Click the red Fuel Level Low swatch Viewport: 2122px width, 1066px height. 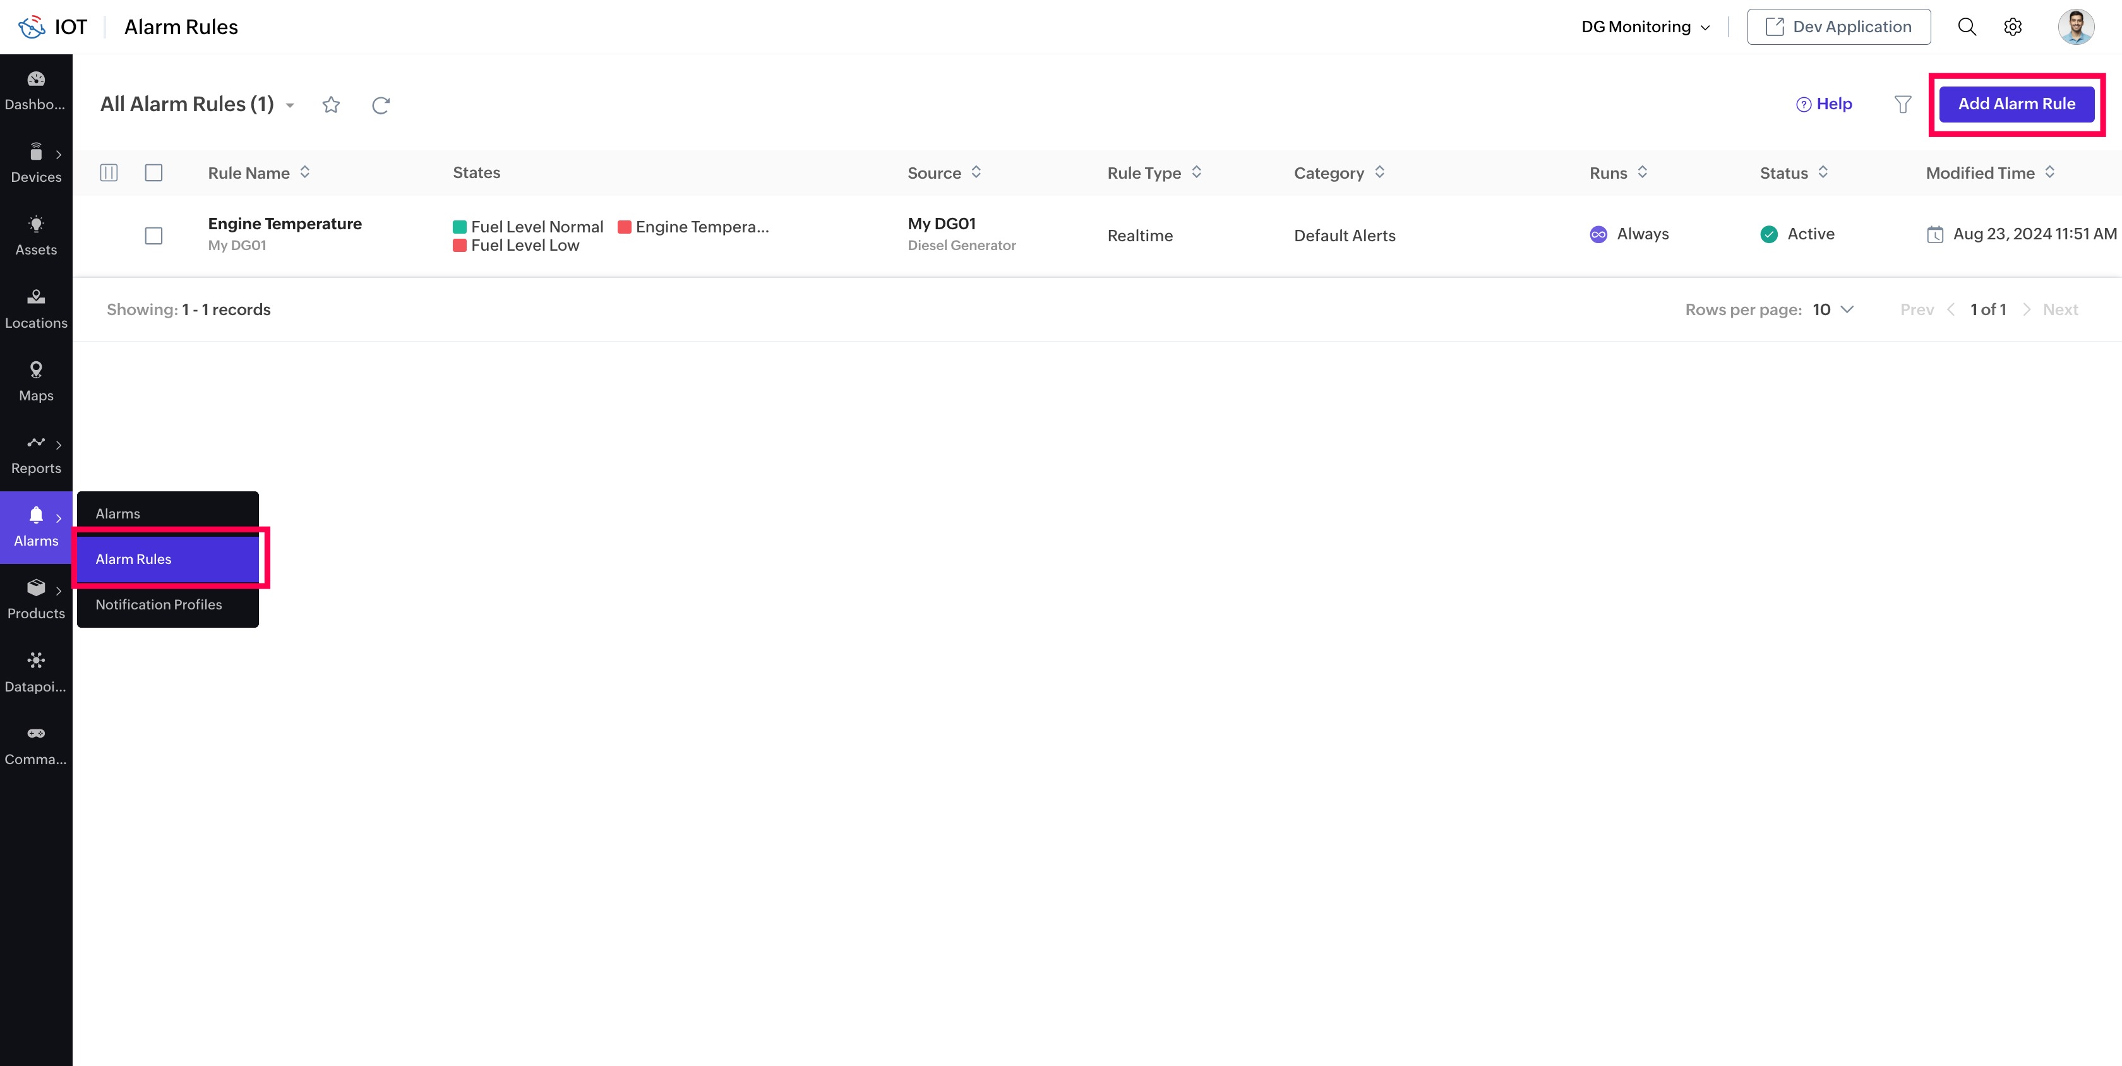[460, 246]
